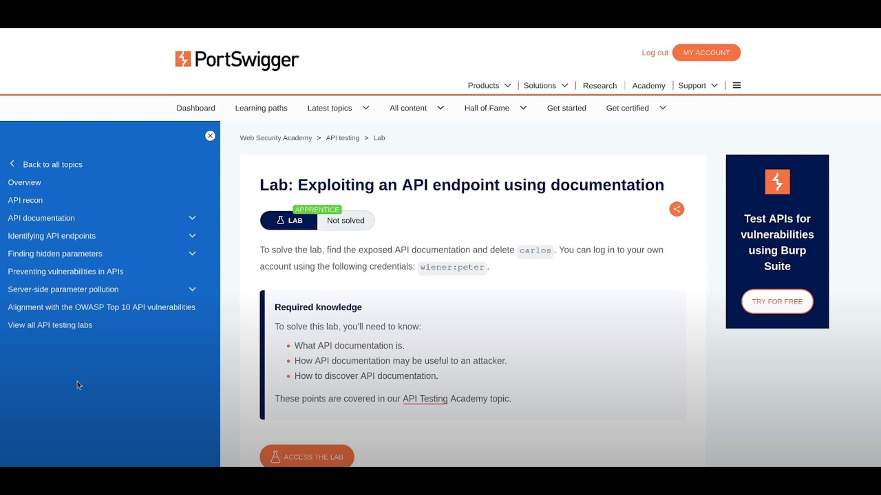Click the Burp Suite lightning logo in the ad
Screen dimensions: 881x495
coord(777,182)
